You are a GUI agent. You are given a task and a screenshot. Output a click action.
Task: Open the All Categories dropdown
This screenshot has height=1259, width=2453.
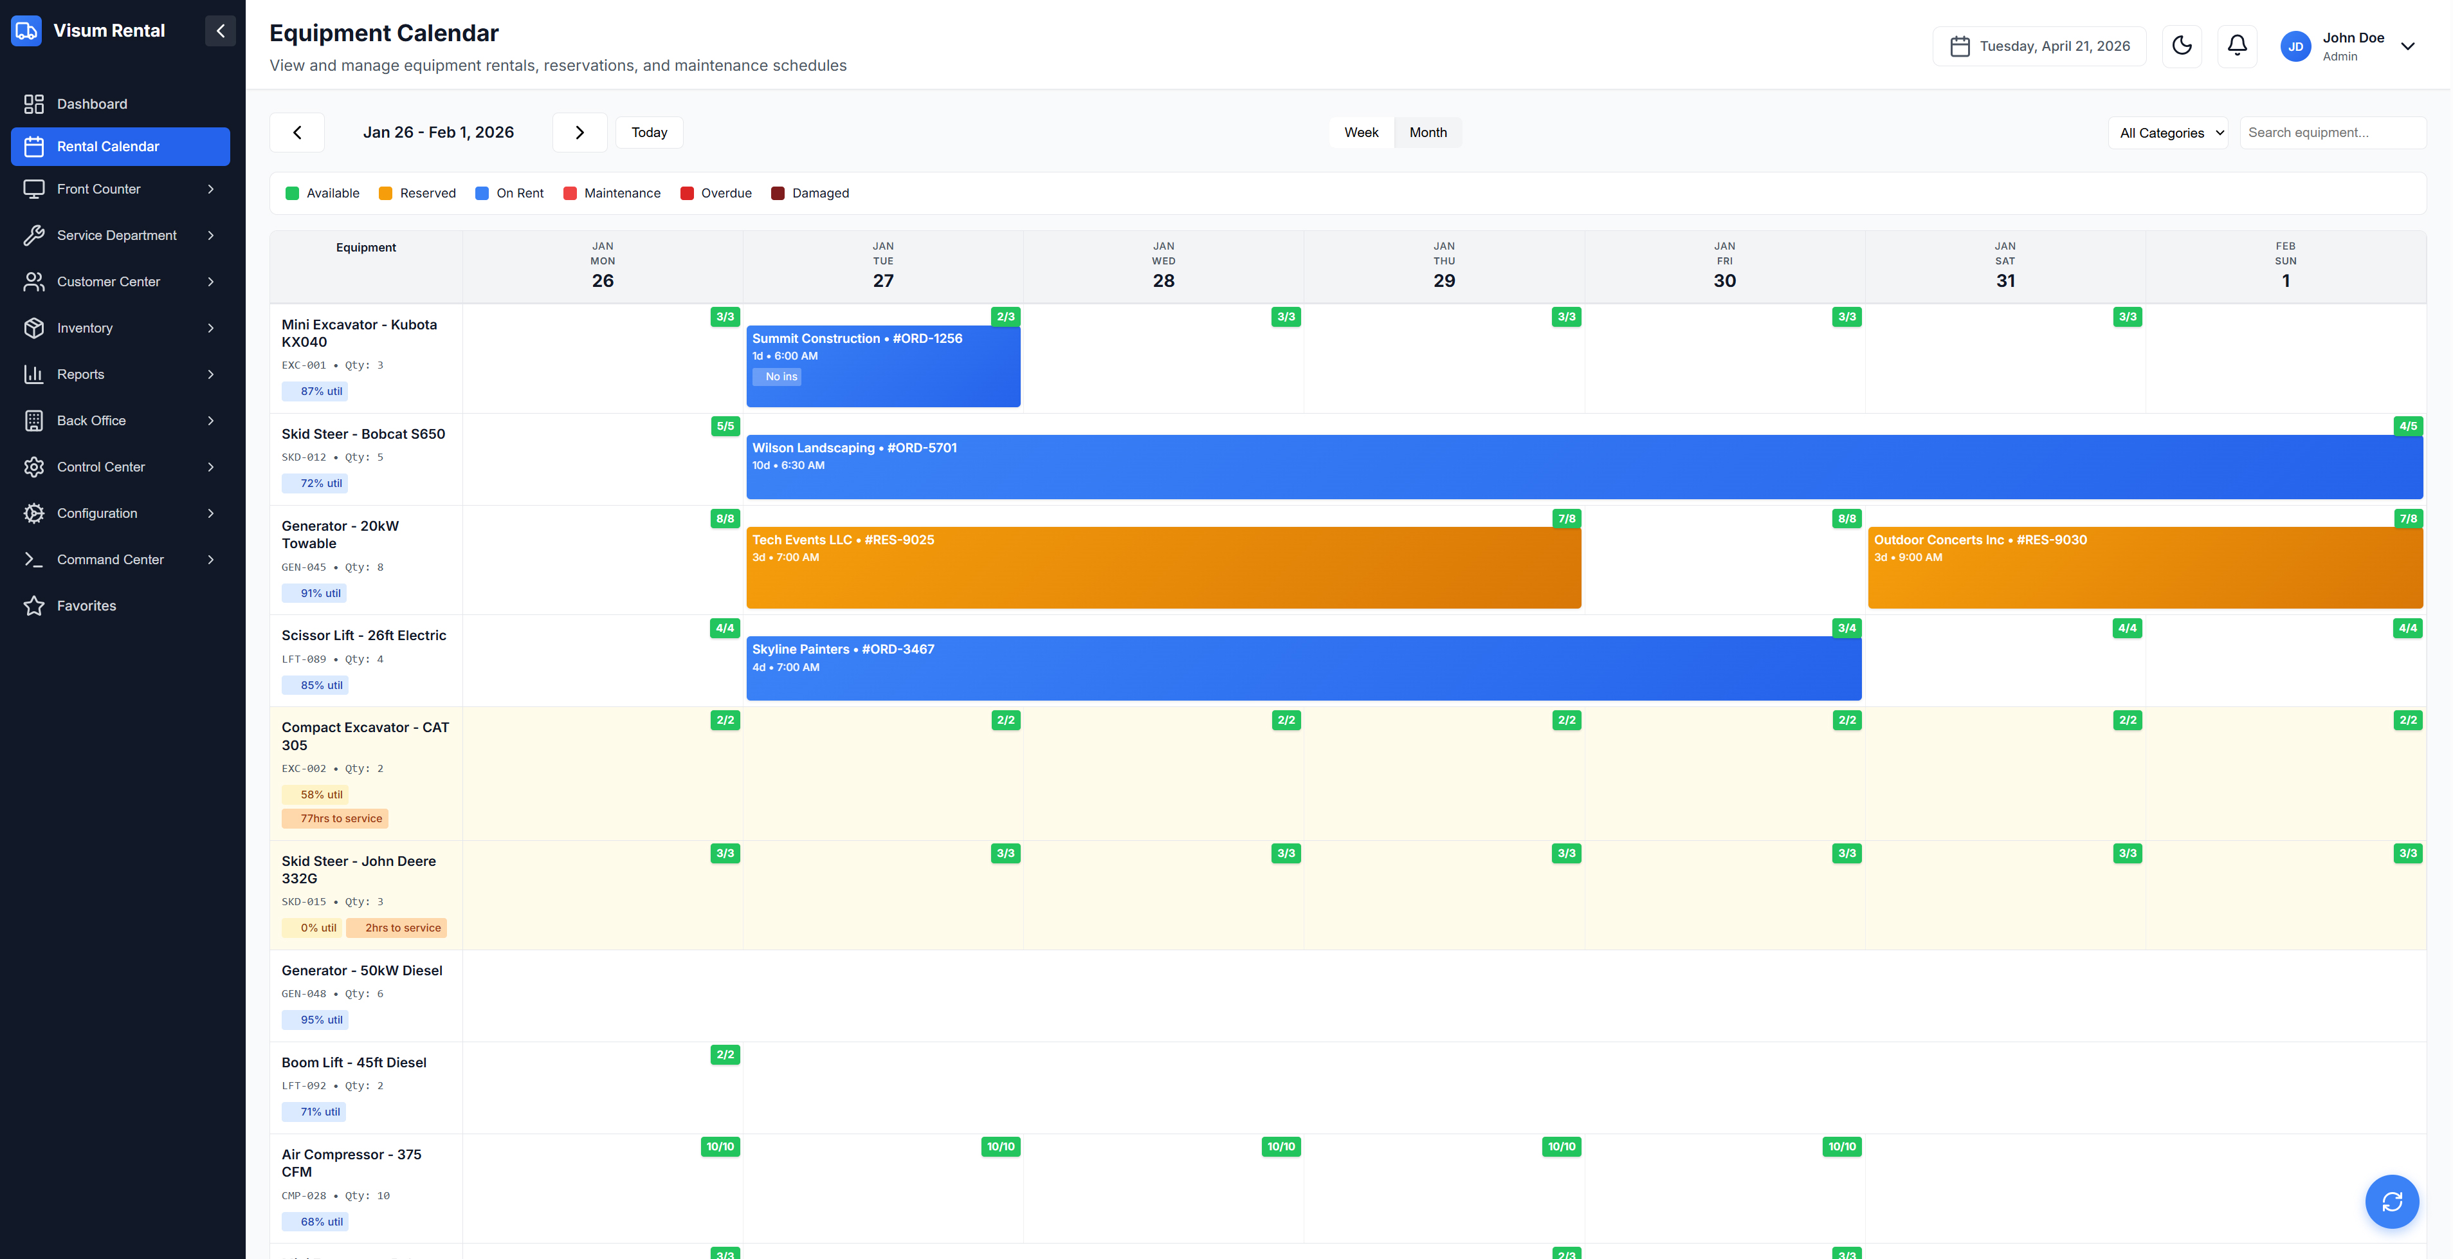point(2167,133)
